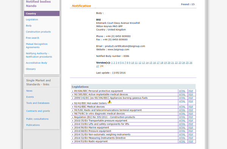The height and width of the screenshot is (149, 227).
Task: Click the Last update 13/05/2016 text
Action: (111, 73)
